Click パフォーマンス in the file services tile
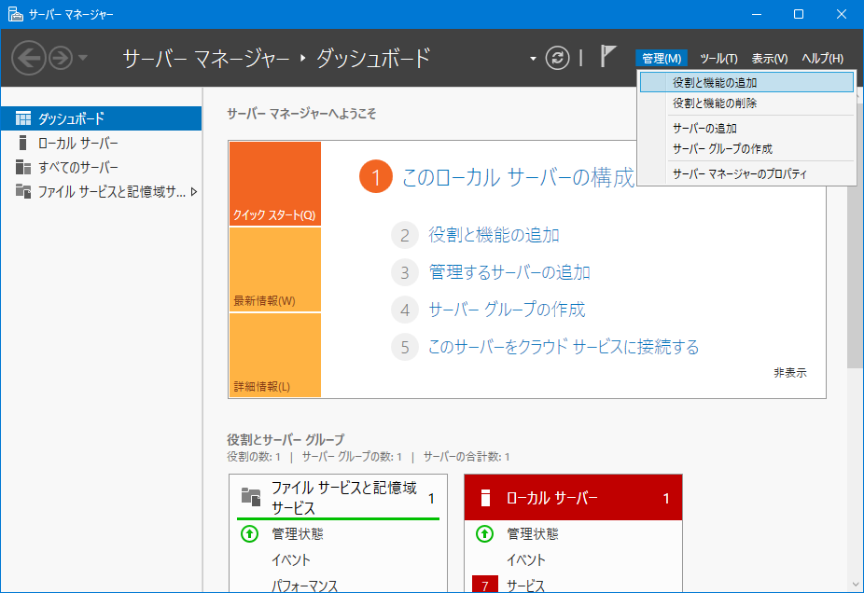 (x=304, y=586)
